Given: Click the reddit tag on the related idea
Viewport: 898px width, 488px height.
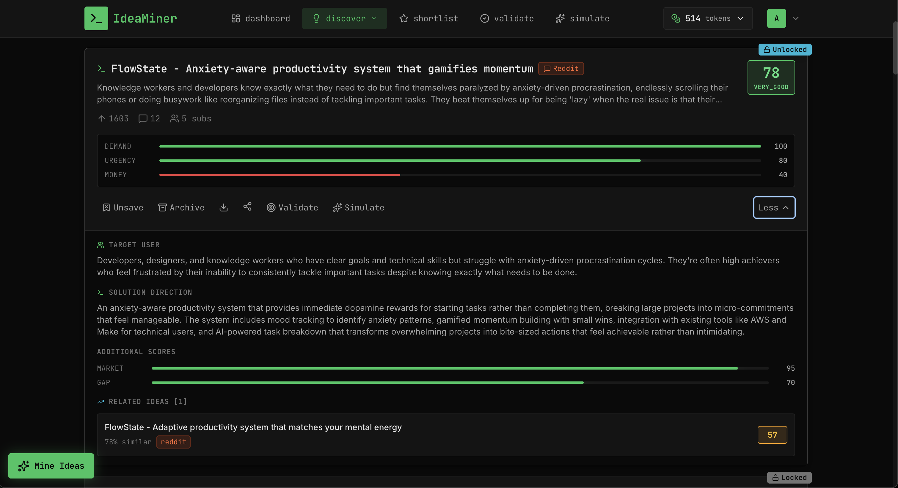Looking at the screenshot, I should point(173,442).
